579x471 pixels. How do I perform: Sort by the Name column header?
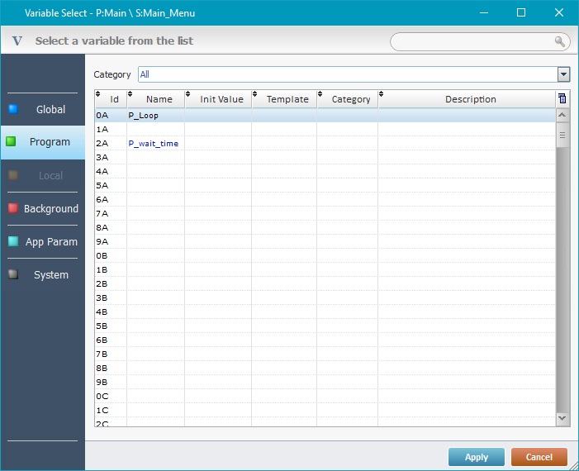coord(159,99)
